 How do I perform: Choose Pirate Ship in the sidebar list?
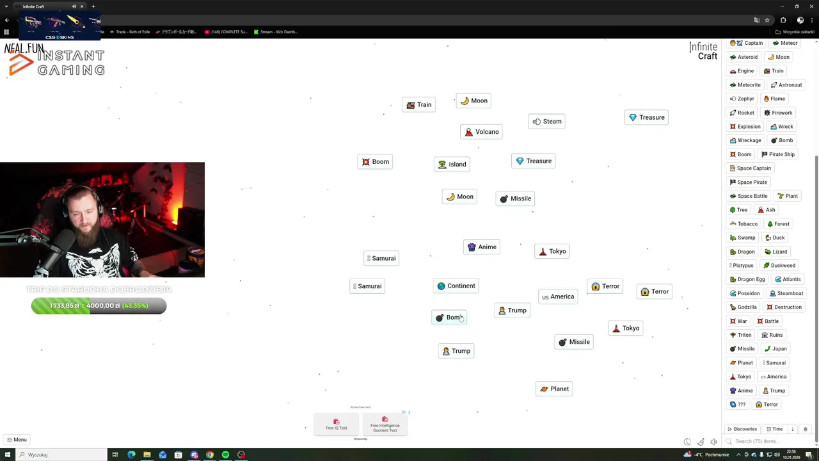point(777,154)
